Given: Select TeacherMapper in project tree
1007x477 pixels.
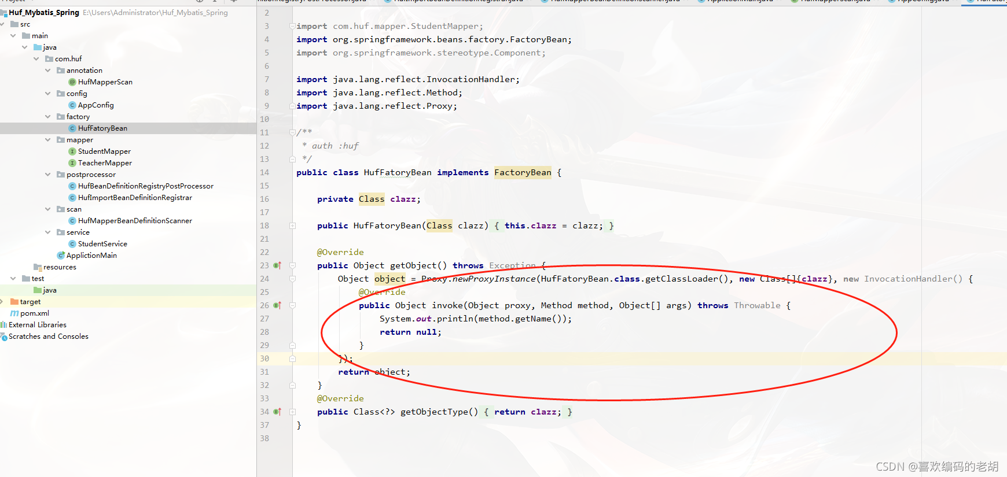Looking at the screenshot, I should 105,163.
